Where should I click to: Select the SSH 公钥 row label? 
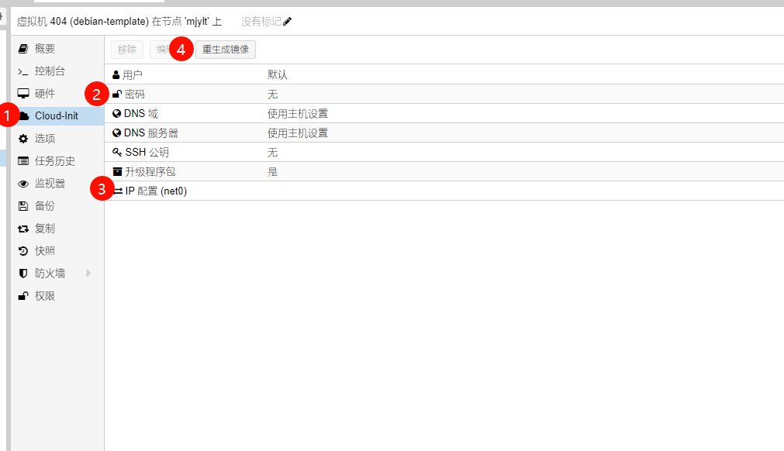(x=147, y=152)
